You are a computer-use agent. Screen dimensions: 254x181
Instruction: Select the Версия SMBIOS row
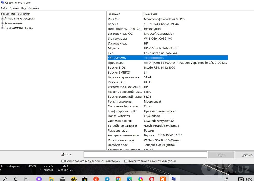[168, 73]
